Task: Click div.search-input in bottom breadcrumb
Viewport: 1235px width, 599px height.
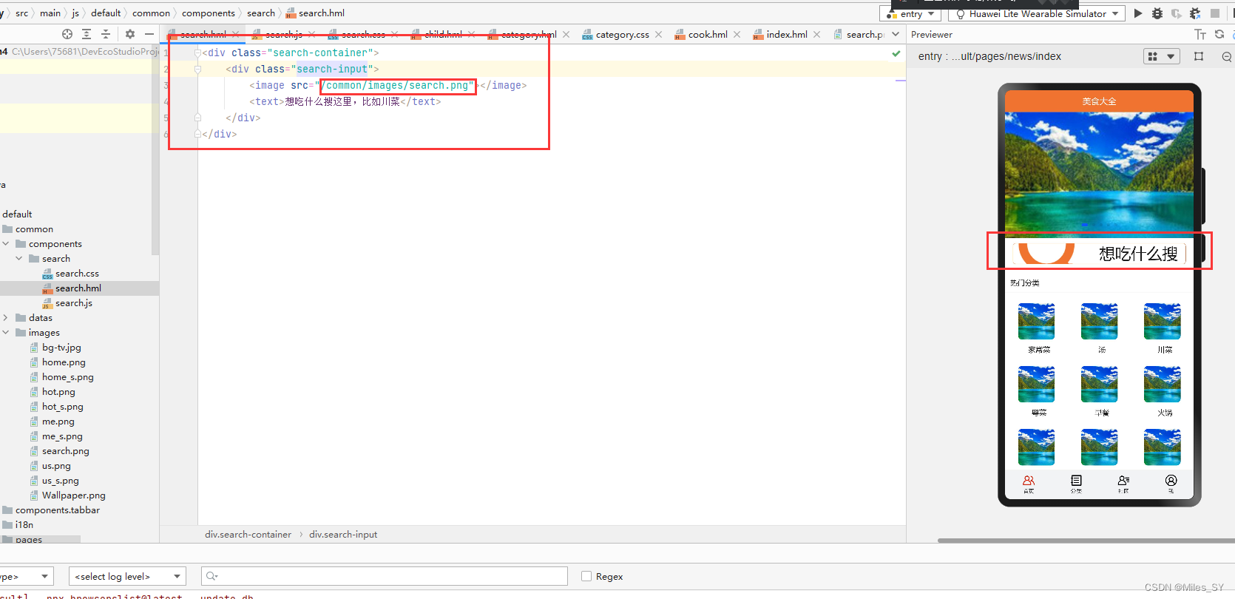Action: point(343,535)
